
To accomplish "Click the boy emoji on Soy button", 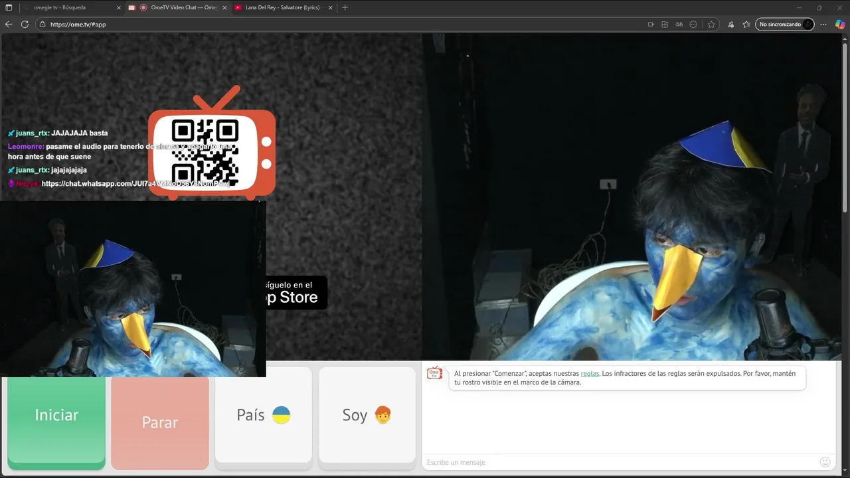I will click(x=382, y=415).
